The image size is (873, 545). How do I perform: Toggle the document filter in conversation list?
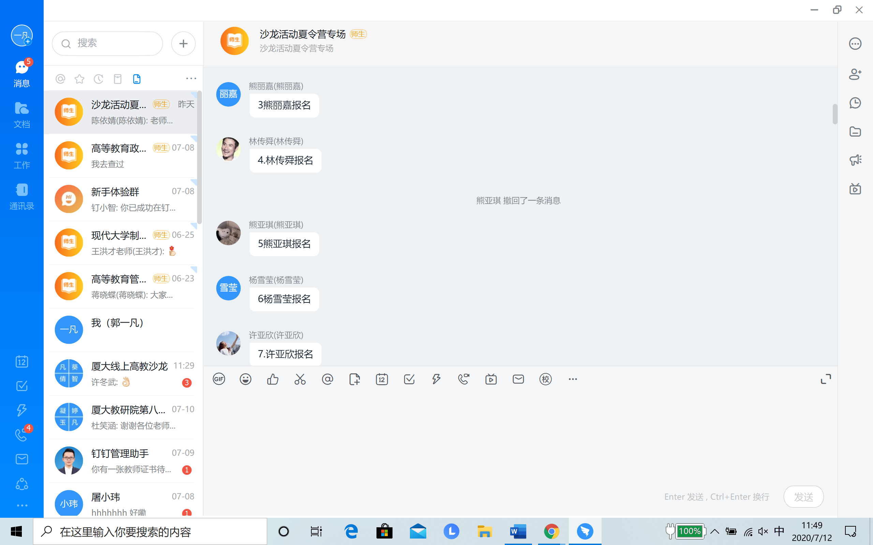(x=137, y=79)
